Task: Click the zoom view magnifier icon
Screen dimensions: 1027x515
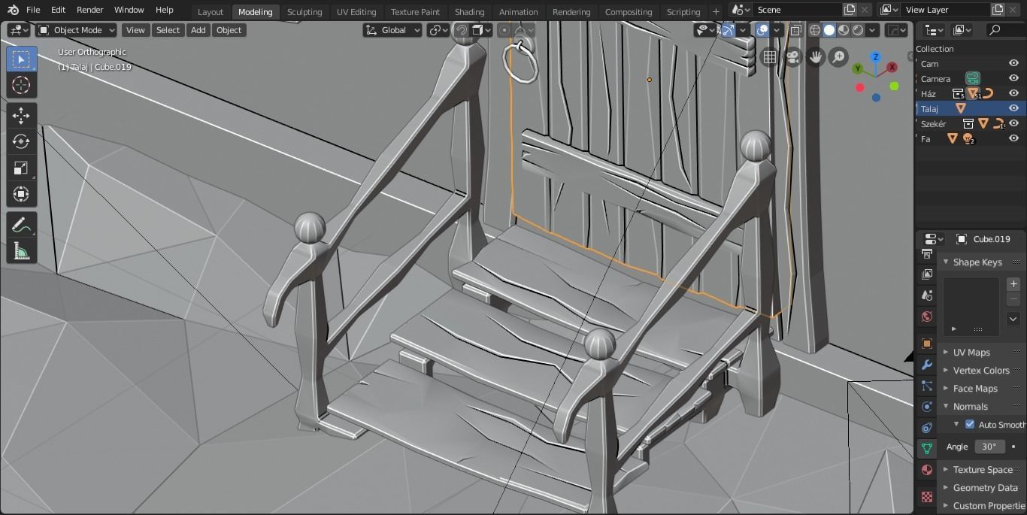Action: pyautogui.click(x=838, y=57)
